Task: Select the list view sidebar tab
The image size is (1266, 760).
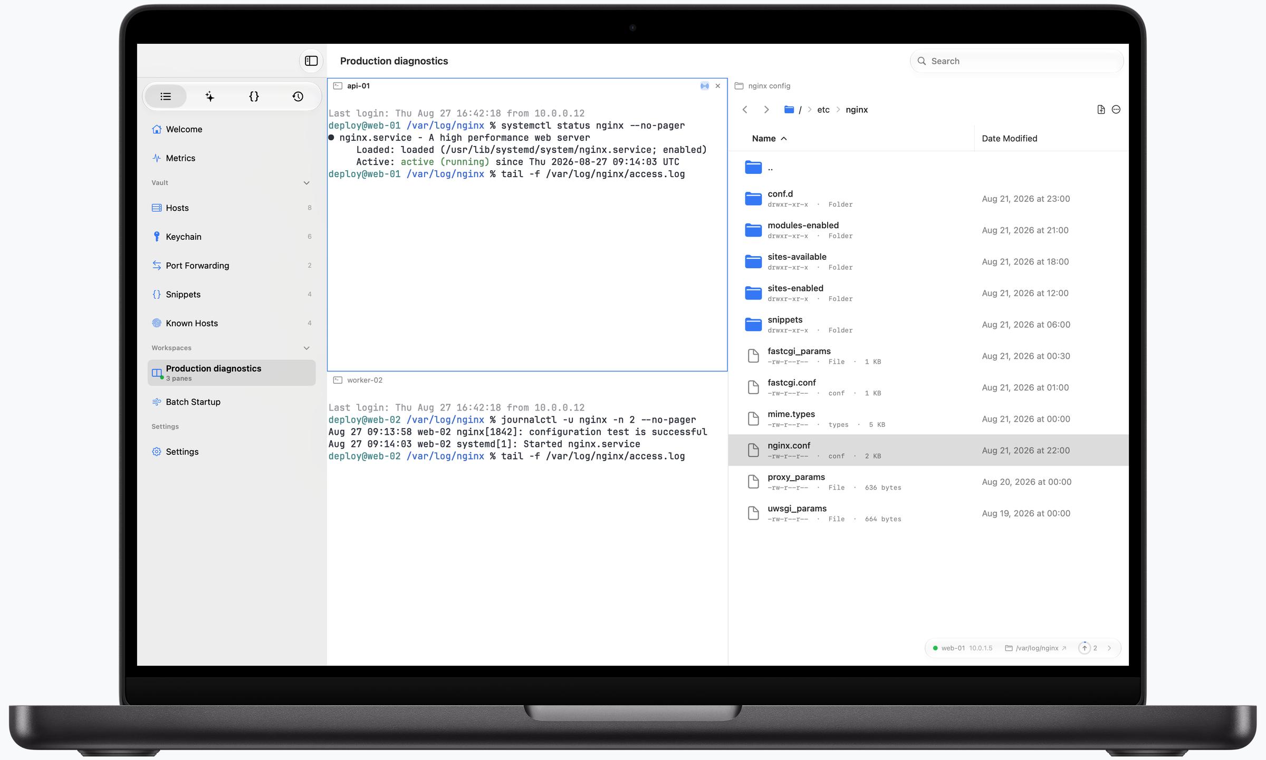Action: [166, 96]
